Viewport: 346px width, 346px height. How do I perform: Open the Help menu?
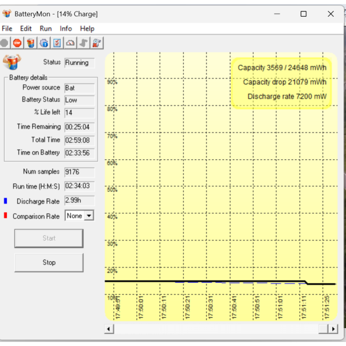click(87, 28)
